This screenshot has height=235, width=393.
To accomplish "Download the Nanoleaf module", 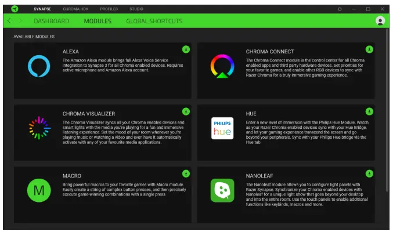I will pos(369,173).
